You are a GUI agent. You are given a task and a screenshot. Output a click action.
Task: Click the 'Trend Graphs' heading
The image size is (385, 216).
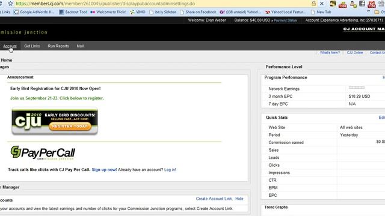pyautogui.click(x=276, y=207)
